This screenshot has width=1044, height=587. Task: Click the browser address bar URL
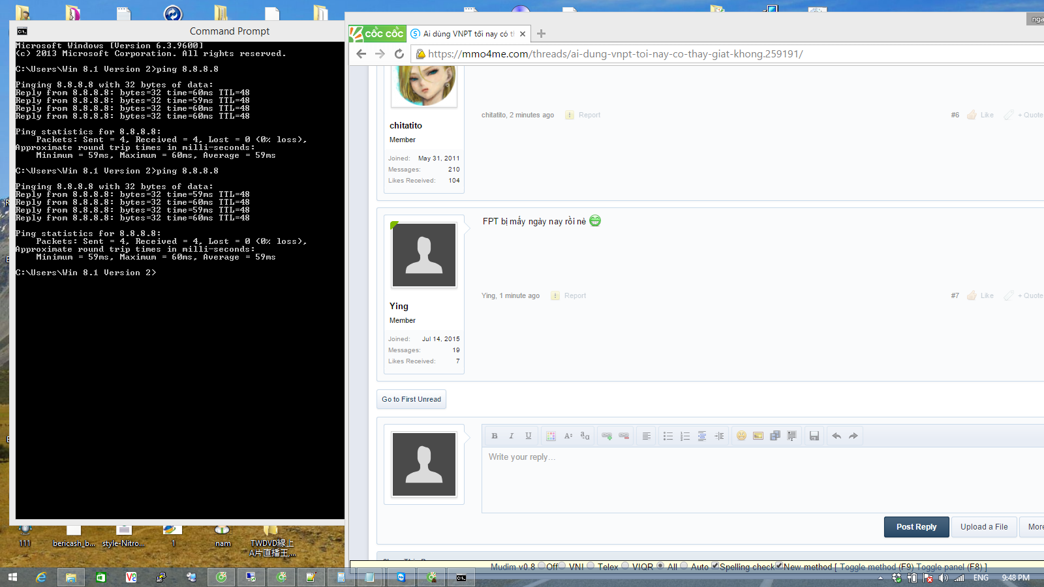pos(615,54)
